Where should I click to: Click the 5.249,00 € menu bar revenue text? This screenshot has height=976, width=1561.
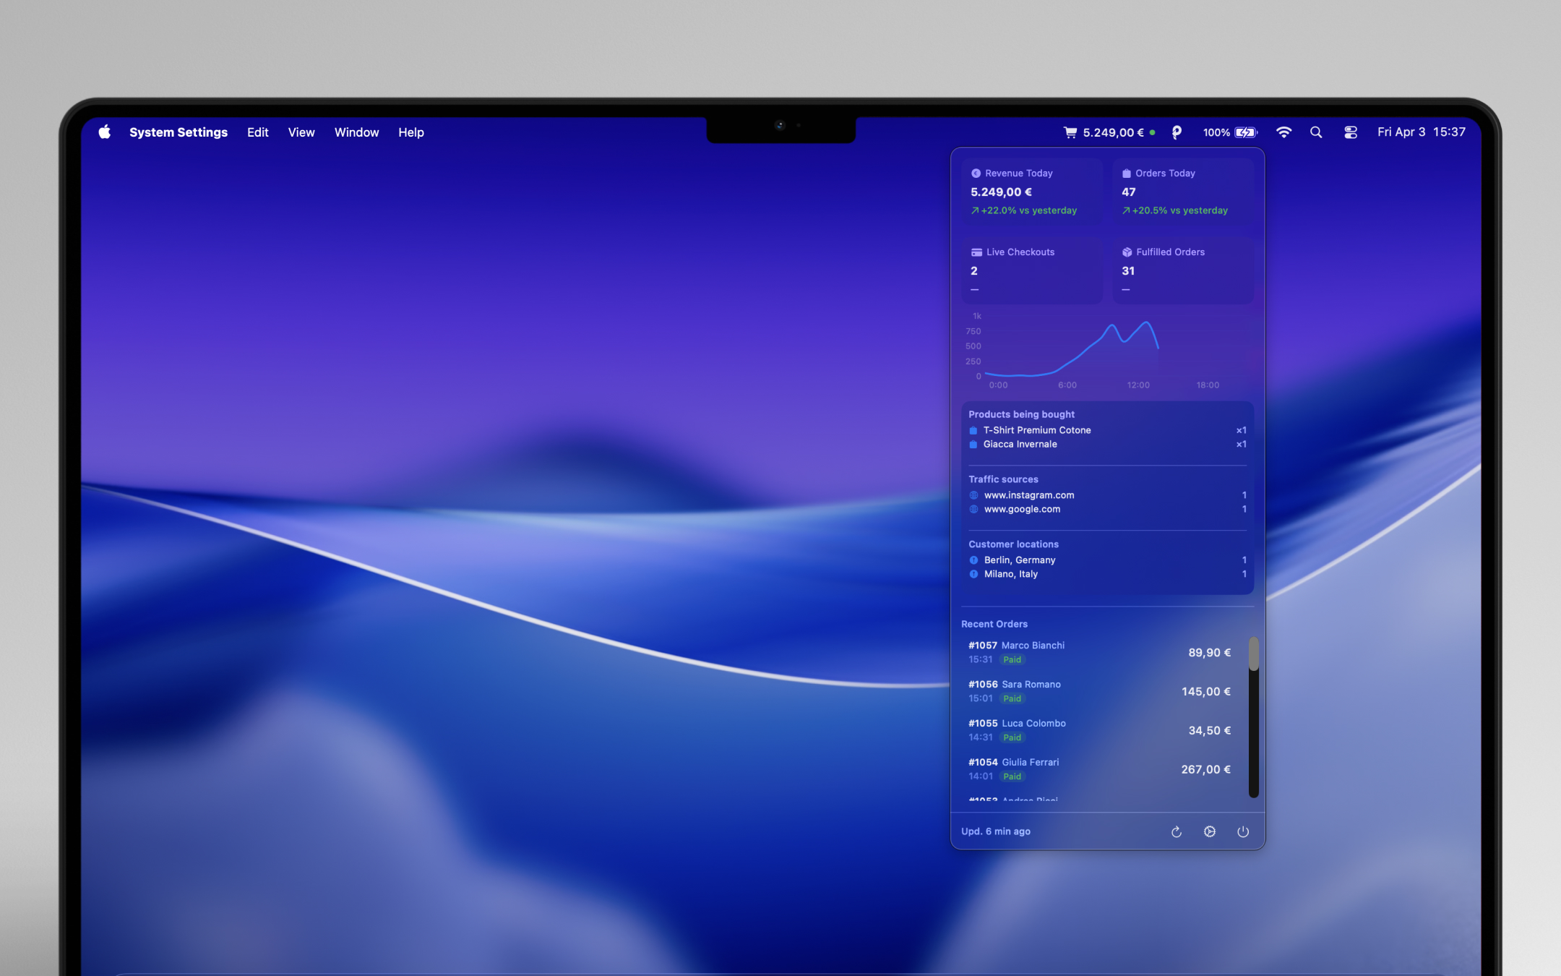pos(1113,132)
